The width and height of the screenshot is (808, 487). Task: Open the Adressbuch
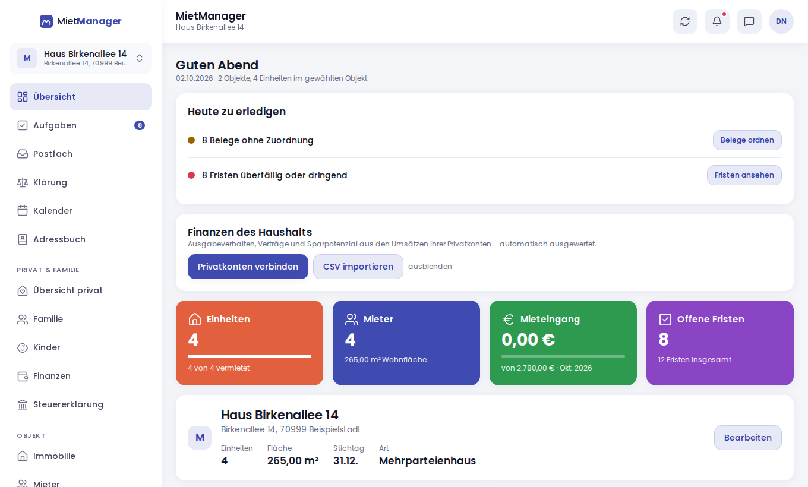[x=81, y=239]
